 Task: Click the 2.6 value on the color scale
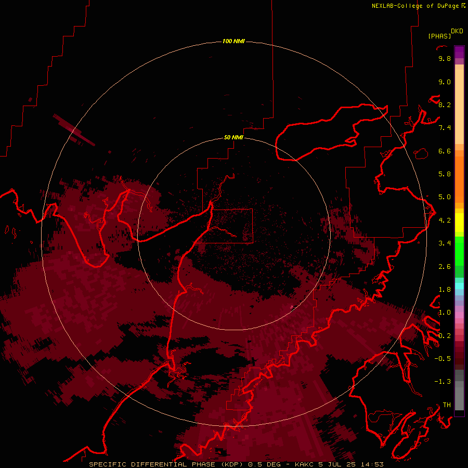(445, 267)
